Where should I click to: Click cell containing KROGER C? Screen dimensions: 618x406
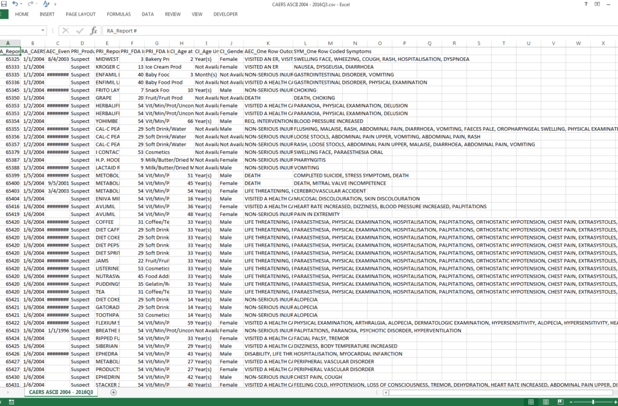[107, 67]
